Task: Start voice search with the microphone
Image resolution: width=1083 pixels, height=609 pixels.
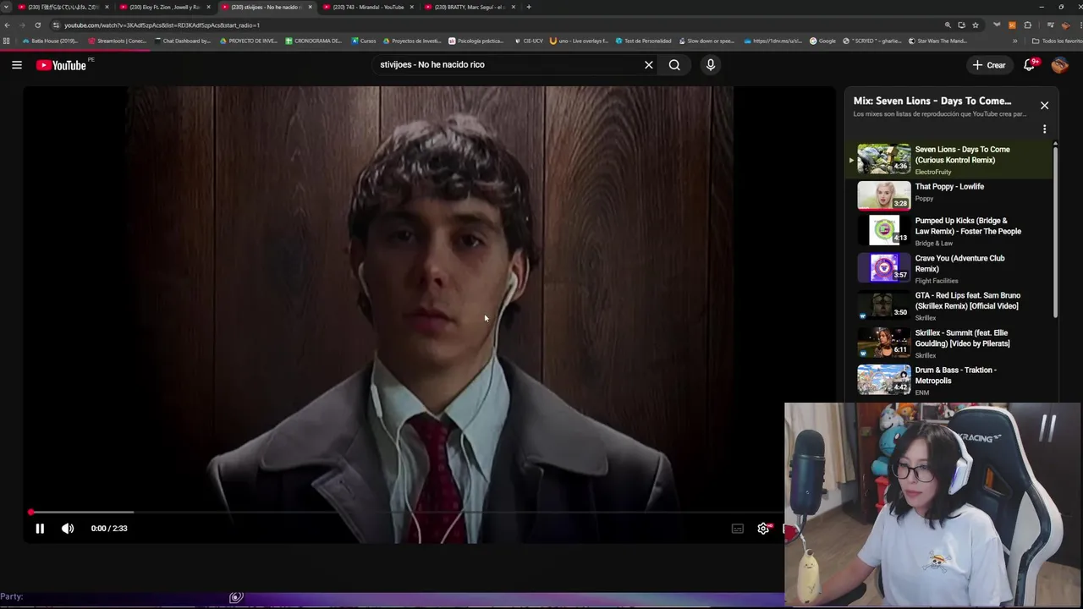Action: click(x=711, y=64)
